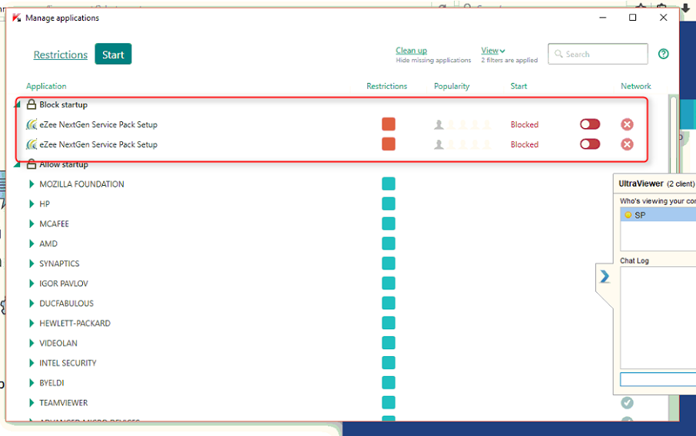
Task: Expand the SYNAPTICS group
Action: tap(31, 263)
